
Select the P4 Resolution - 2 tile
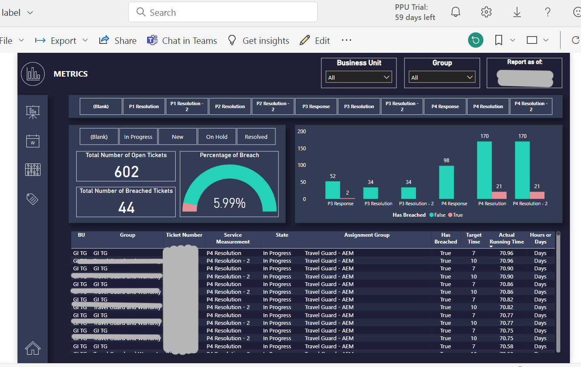531,106
